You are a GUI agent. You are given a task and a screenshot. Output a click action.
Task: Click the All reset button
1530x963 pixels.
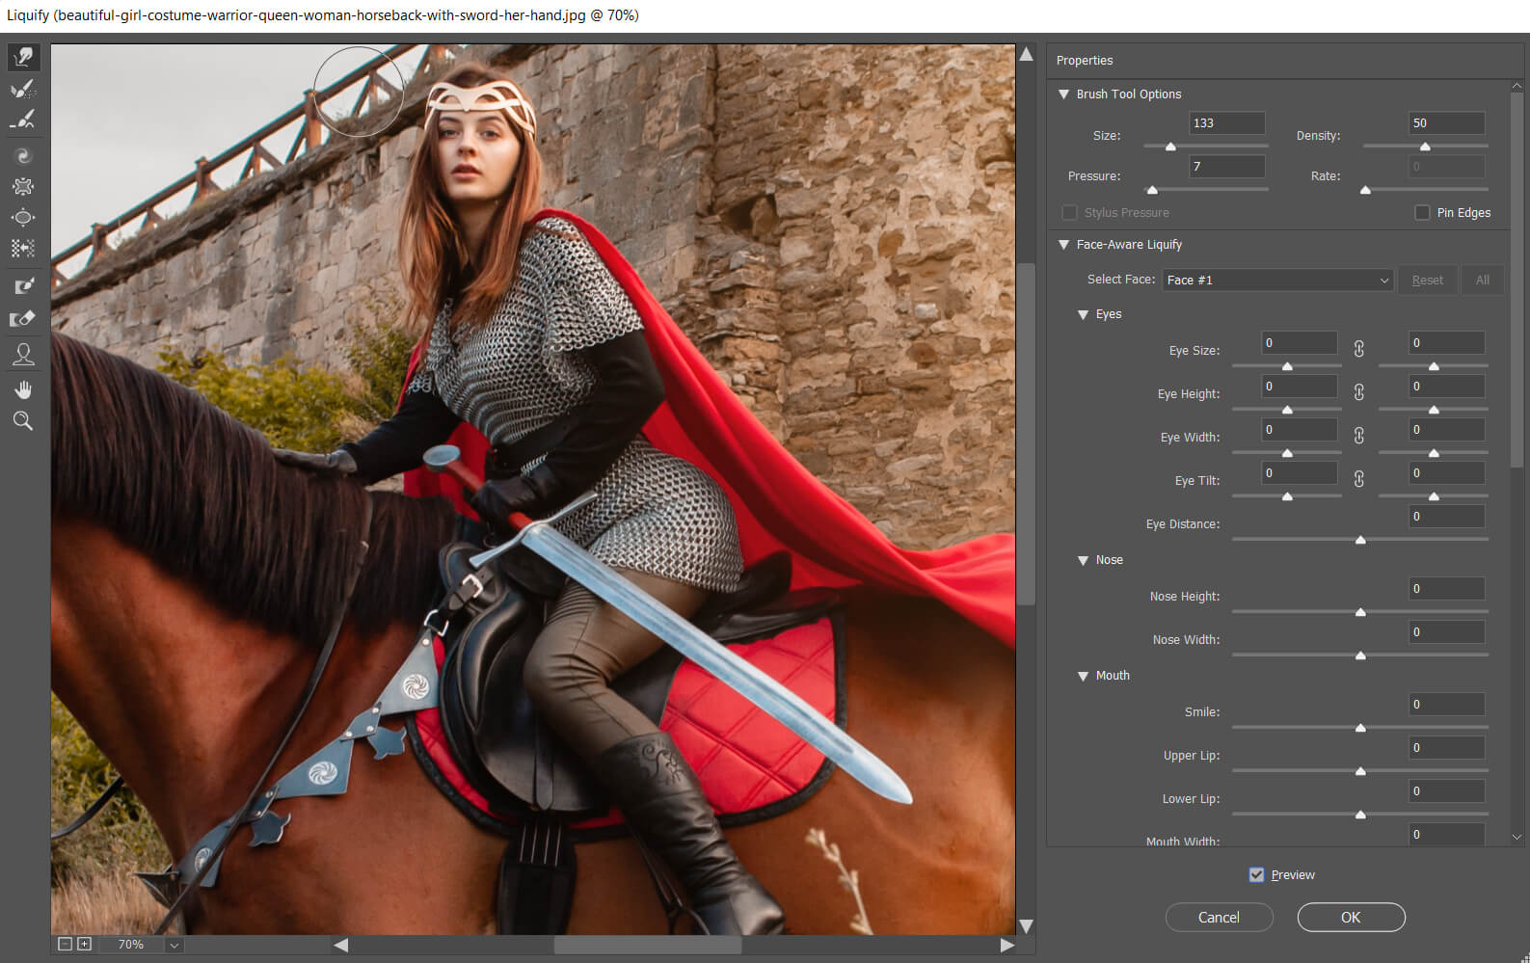tap(1482, 280)
